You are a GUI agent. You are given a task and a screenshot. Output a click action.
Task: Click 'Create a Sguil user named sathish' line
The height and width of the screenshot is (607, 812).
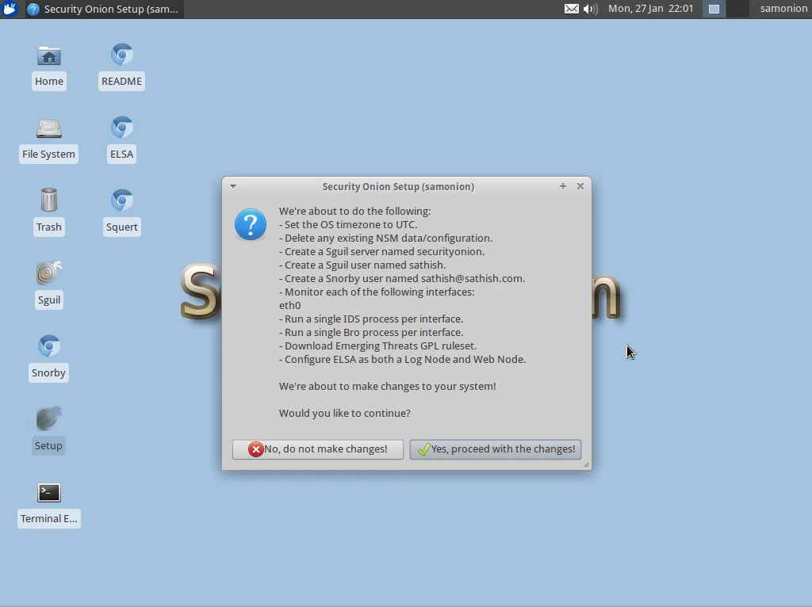click(362, 265)
